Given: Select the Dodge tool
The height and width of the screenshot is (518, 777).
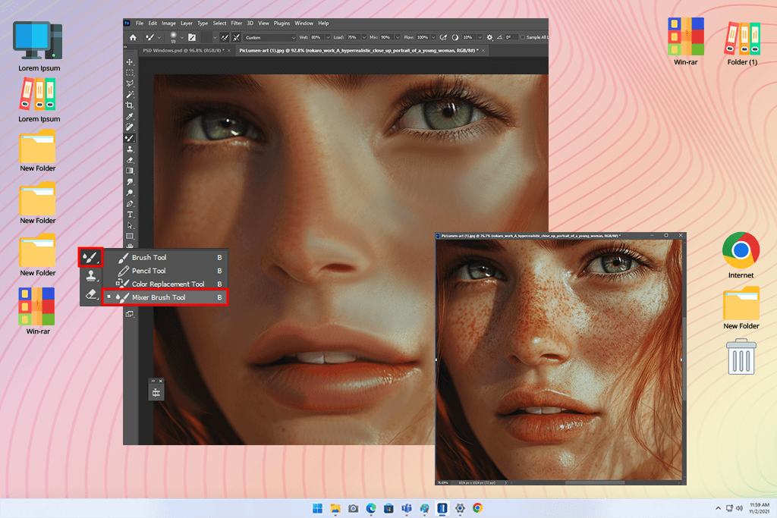Looking at the screenshot, I should tap(130, 193).
